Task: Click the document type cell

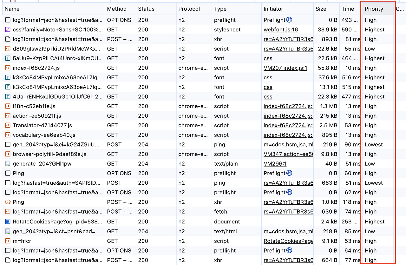Action: (227, 222)
